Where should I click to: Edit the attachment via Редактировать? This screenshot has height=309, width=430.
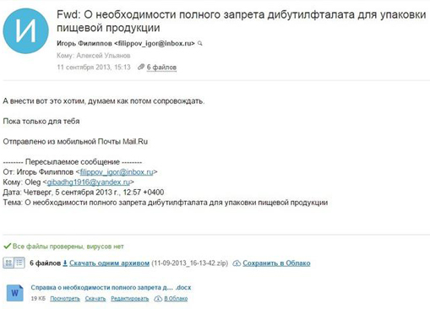click(x=130, y=299)
